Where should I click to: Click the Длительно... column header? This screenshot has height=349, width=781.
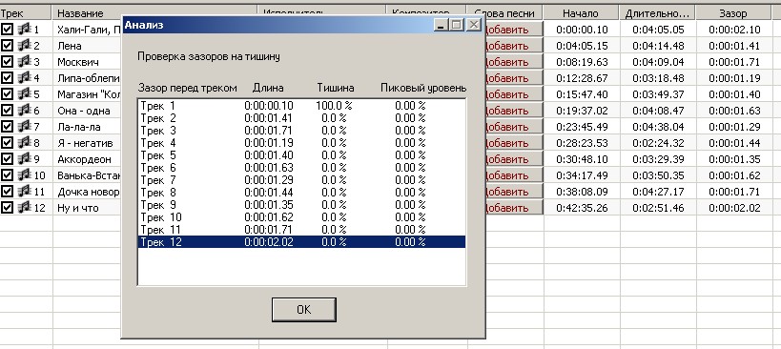(x=657, y=13)
